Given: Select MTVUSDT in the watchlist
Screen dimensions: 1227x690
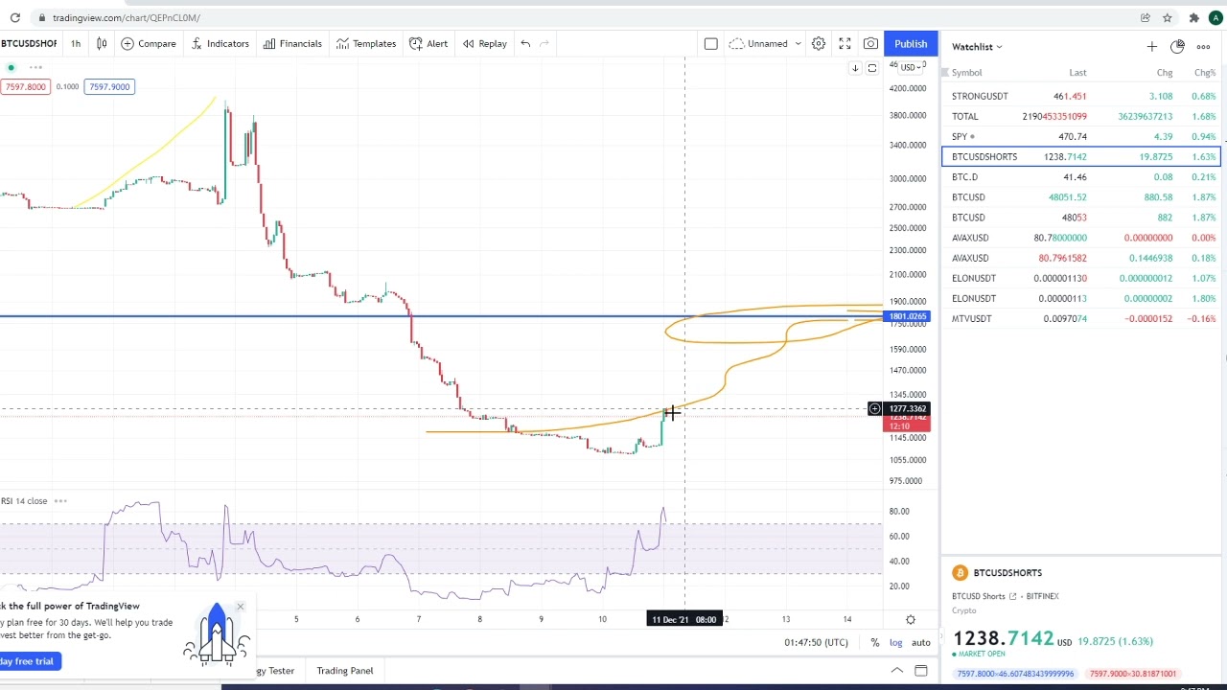Looking at the screenshot, I should (1081, 318).
